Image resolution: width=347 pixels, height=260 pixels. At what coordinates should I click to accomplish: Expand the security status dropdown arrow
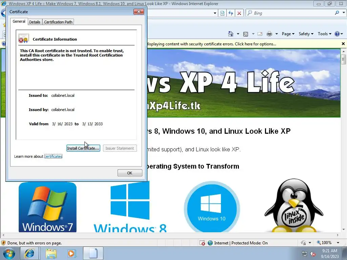coord(310,243)
